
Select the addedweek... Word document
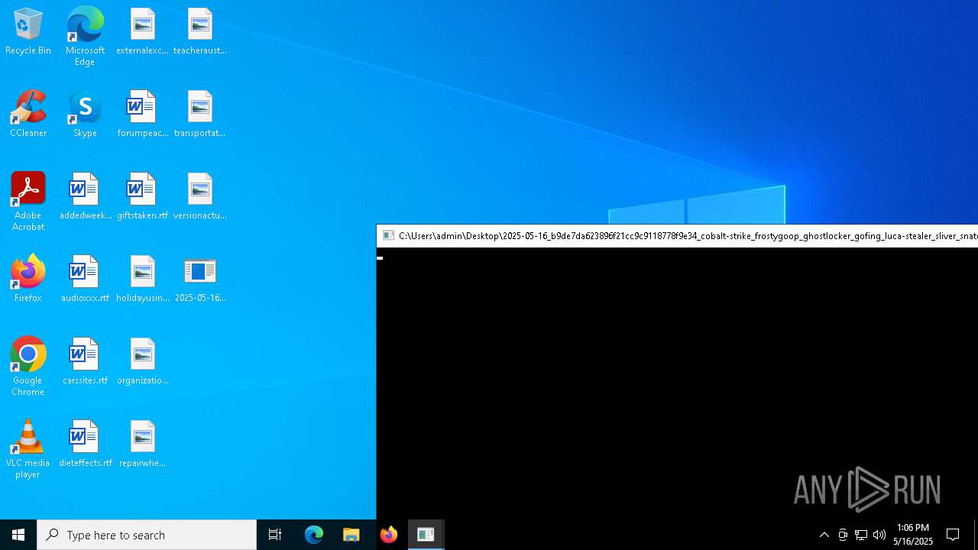pos(85,197)
